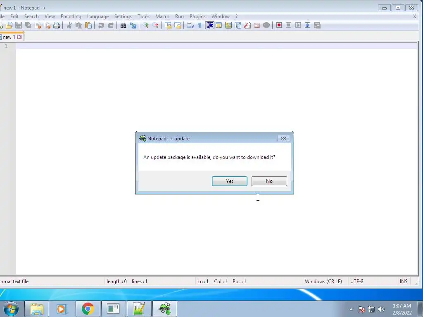Run macro multiple times fast-forward icon
Screen dimensions: 423x317
(307, 25)
